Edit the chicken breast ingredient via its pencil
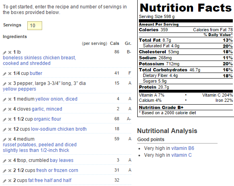 [5, 53]
